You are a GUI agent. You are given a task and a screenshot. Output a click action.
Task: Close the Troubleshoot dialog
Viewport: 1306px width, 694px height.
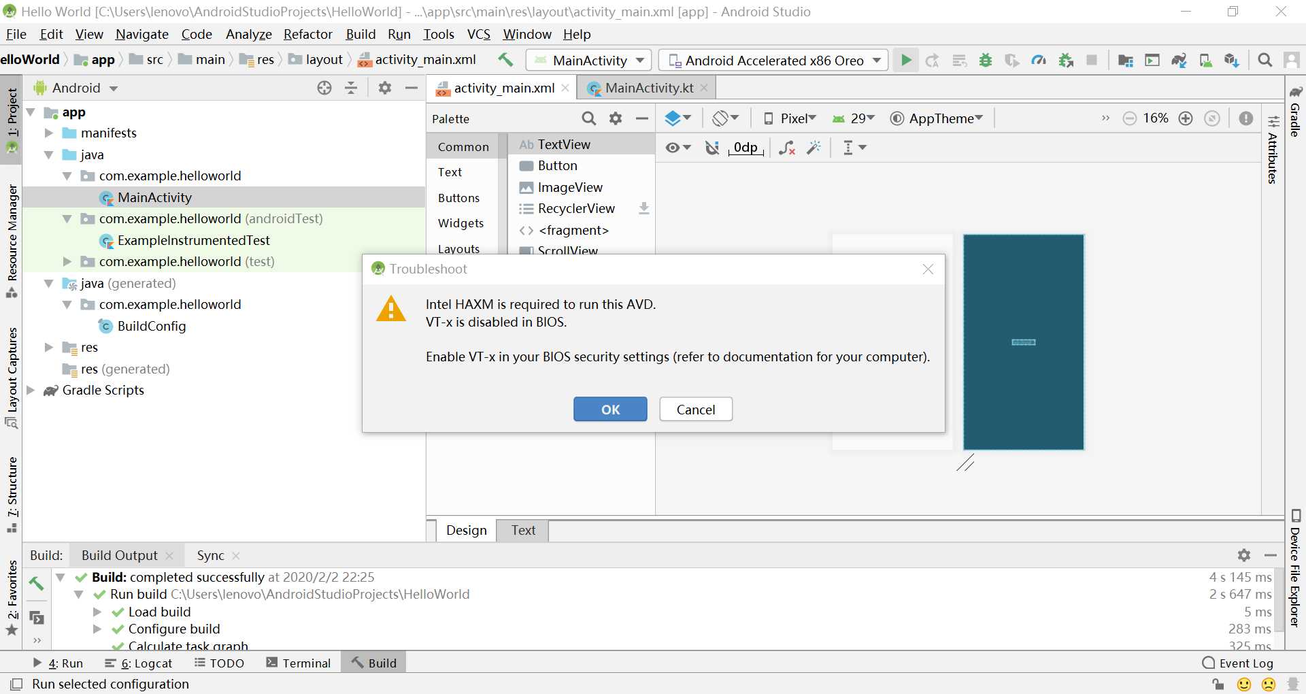pyautogui.click(x=928, y=269)
